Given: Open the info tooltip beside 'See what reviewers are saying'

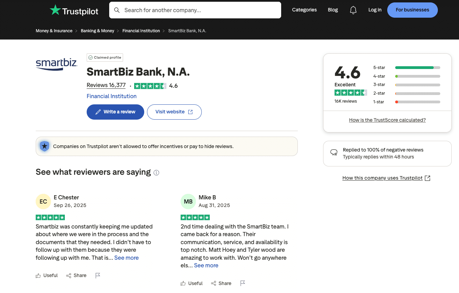Looking at the screenshot, I should coord(156,172).
